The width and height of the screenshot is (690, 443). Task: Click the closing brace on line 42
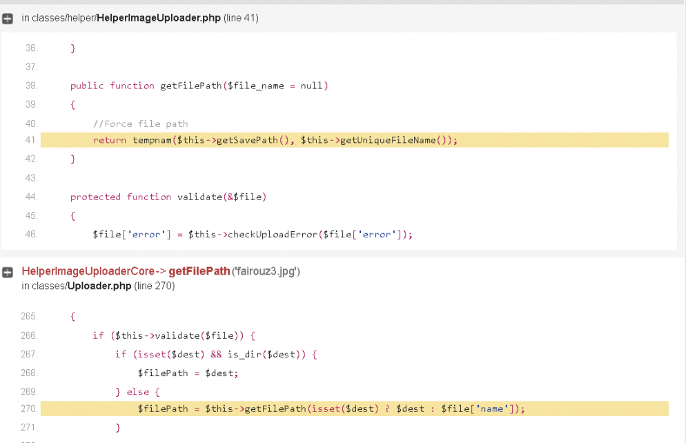[73, 159]
